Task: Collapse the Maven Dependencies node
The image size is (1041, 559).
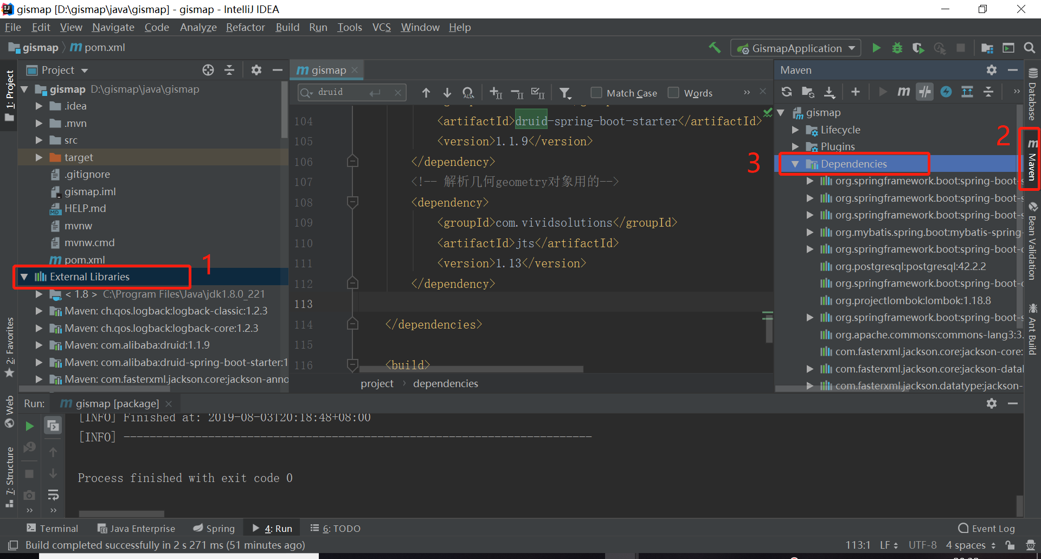Action: click(x=795, y=164)
